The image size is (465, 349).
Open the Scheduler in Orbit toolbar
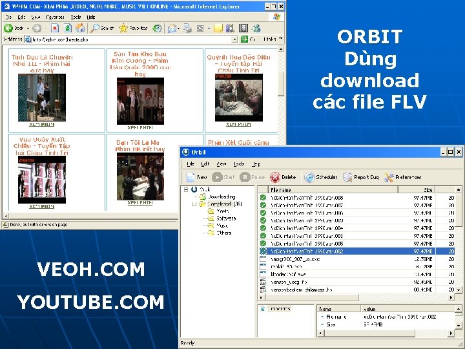click(x=321, y=177)
